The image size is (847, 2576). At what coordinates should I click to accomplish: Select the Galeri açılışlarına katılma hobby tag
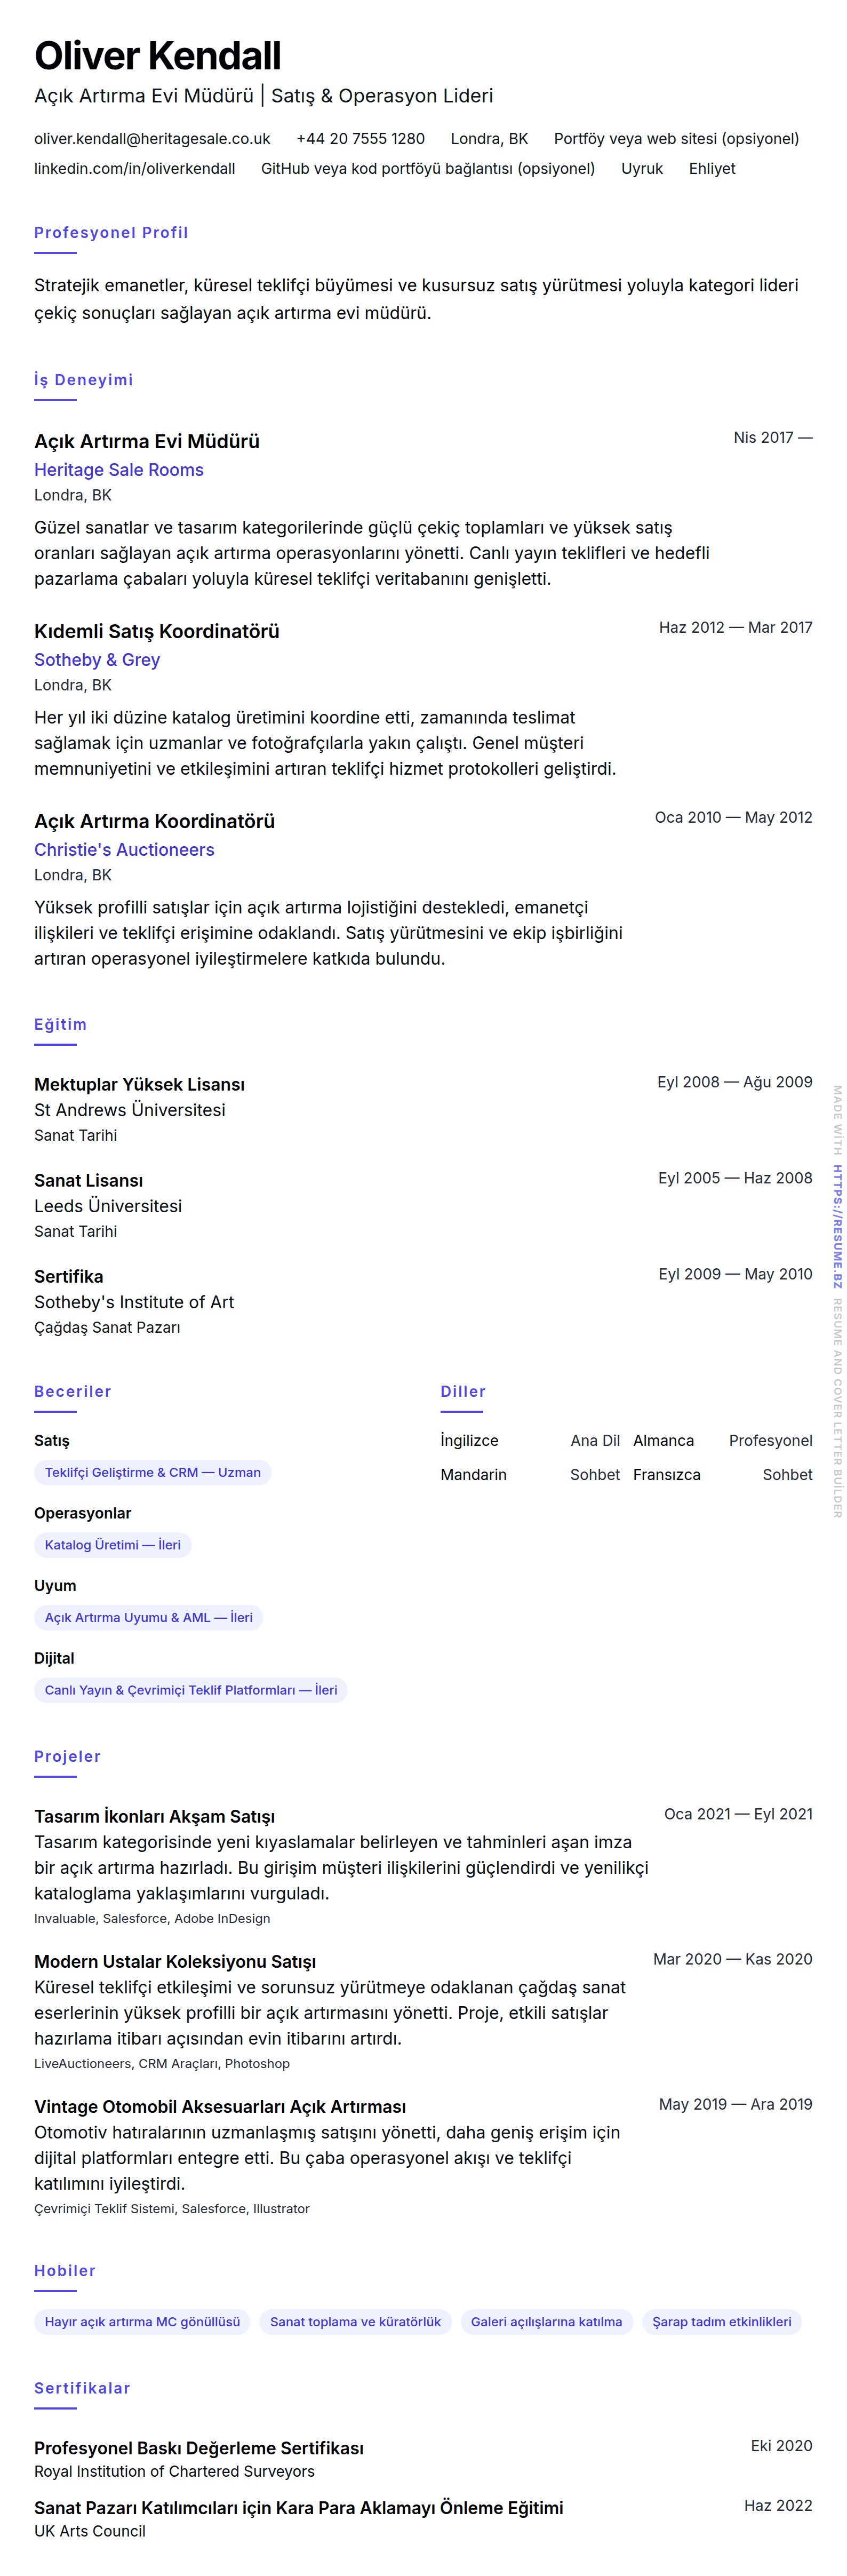point(546,2322)
